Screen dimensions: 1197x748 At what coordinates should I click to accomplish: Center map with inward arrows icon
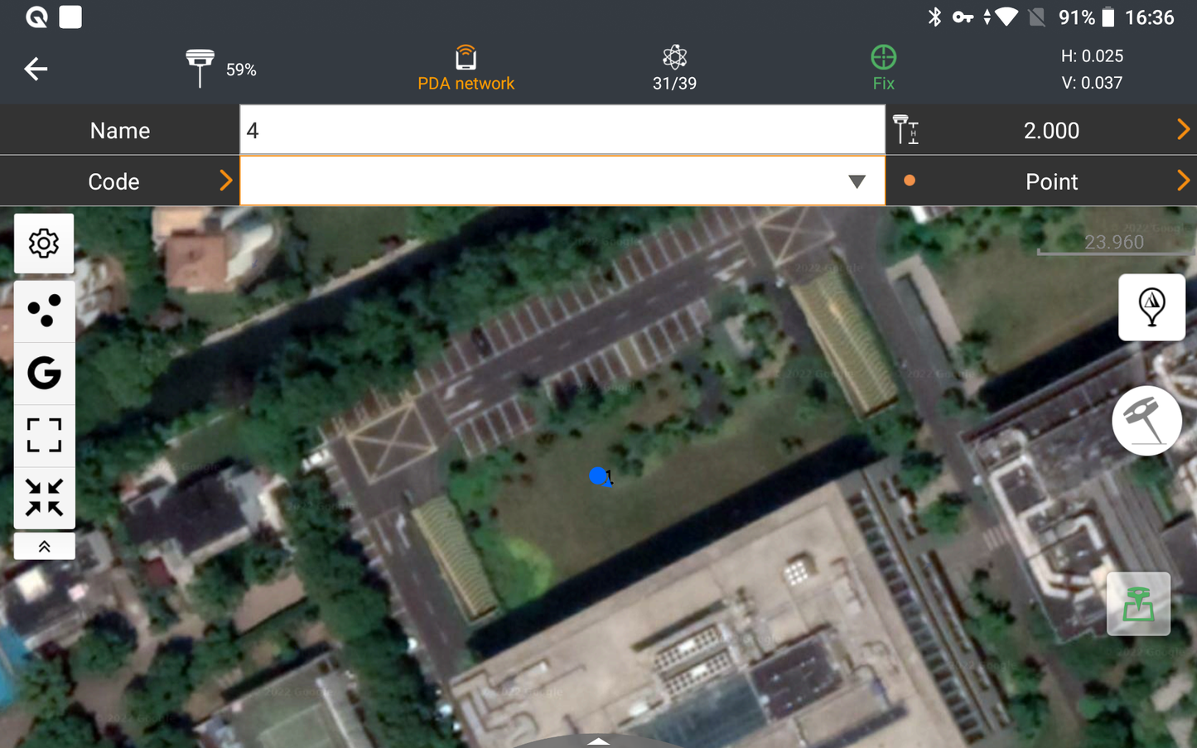[x=44, y=498]
